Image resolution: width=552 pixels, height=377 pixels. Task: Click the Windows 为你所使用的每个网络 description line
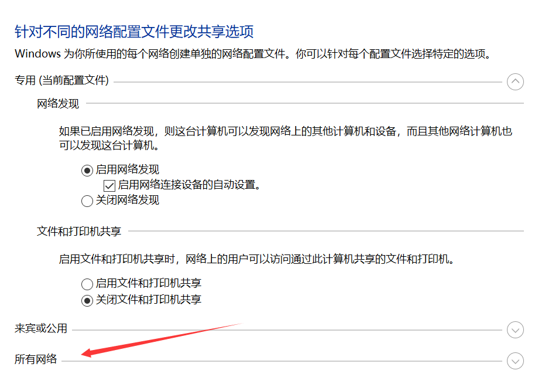[253, 54]
